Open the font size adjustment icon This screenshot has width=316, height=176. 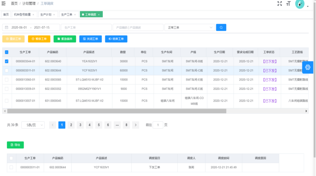[x=288, y=4]
